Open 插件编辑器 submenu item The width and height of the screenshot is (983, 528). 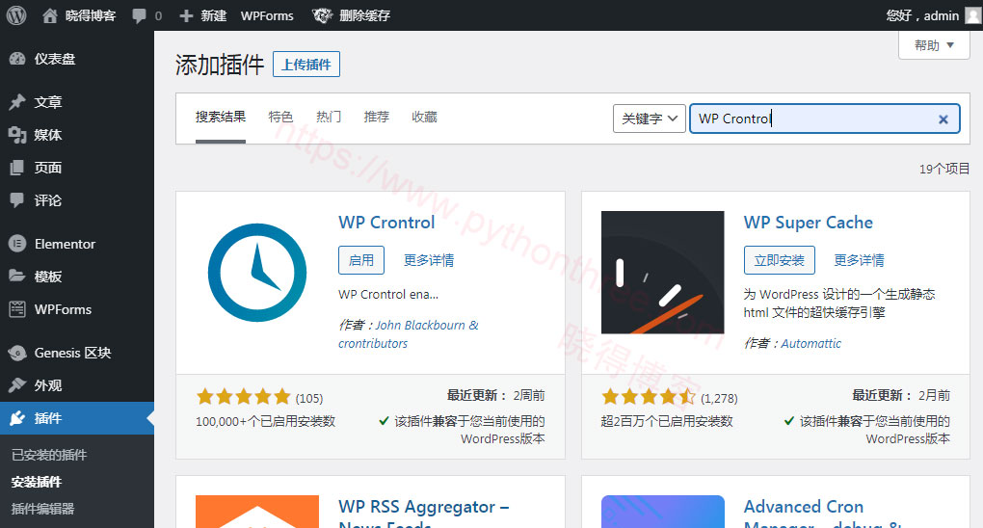pos(42,509)
